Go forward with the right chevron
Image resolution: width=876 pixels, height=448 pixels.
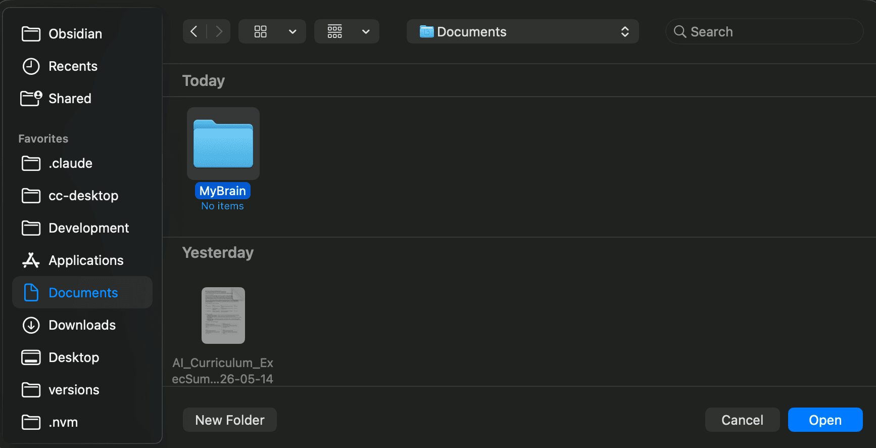[x=219, y=31]
